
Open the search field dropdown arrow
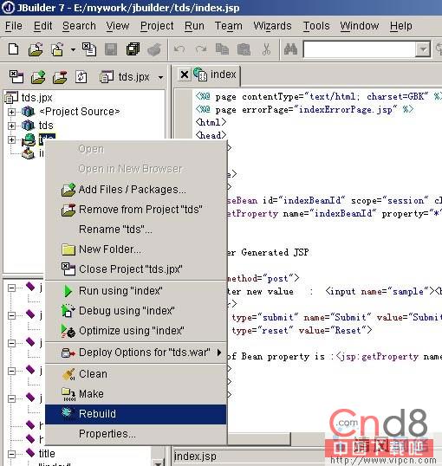(x=423, y=49)
